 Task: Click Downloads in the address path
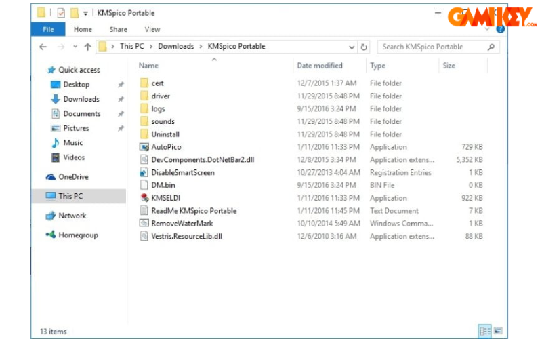176,46
